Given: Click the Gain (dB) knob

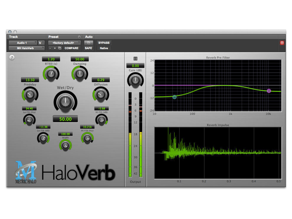Looking at the screenshot, I should click(135, 80).
